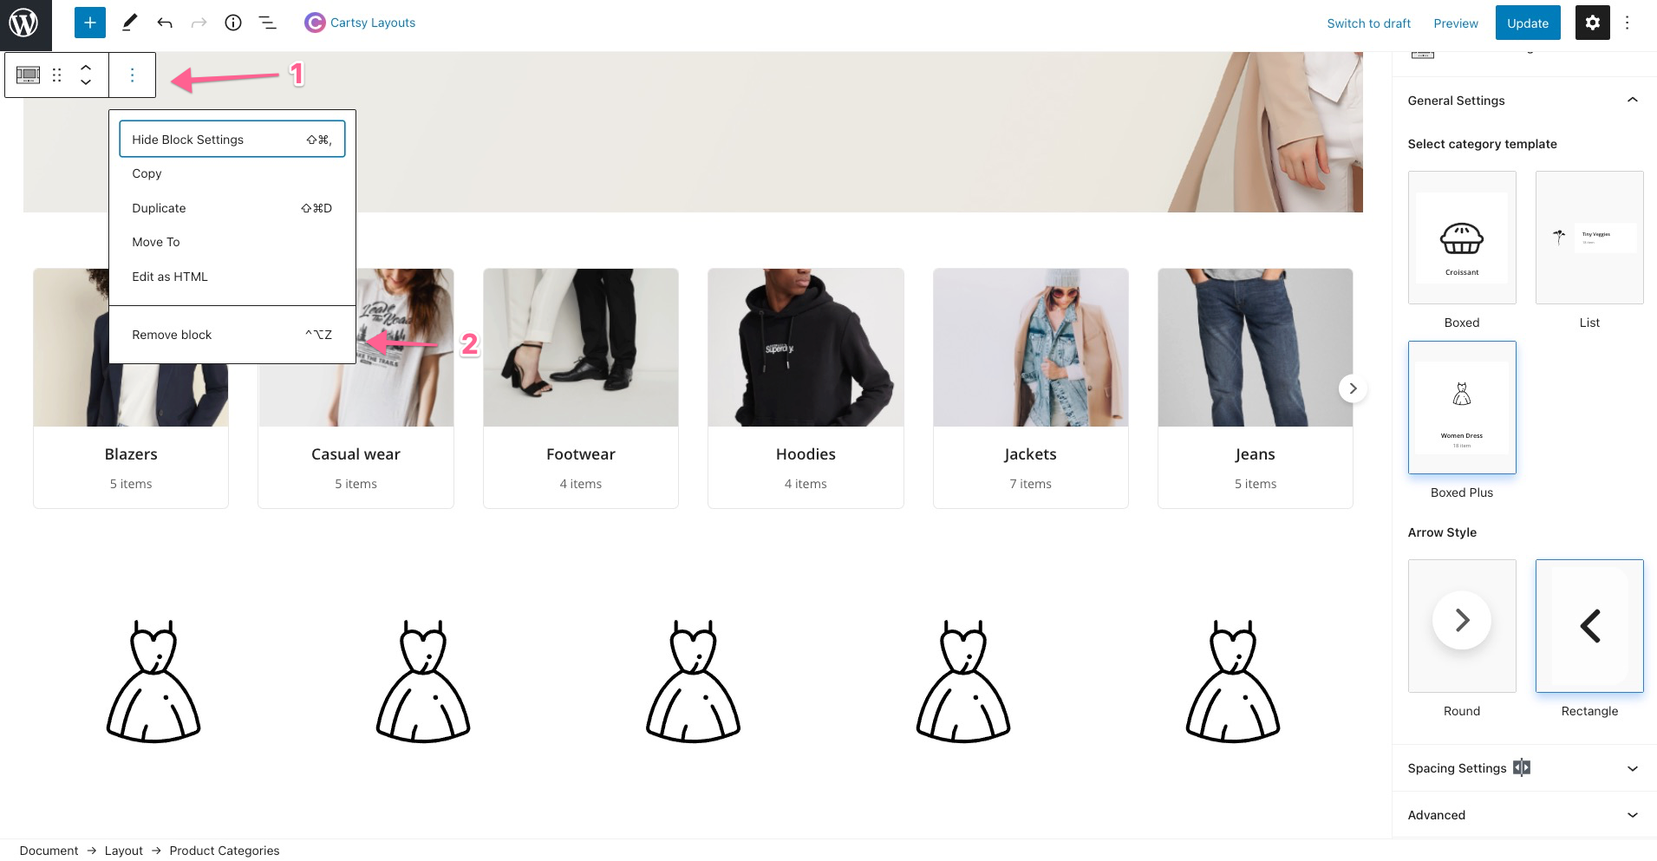Viewport: 1657px width, 861px height.
Task: Click the "Footwear" category title
Action: coord(581,454)
